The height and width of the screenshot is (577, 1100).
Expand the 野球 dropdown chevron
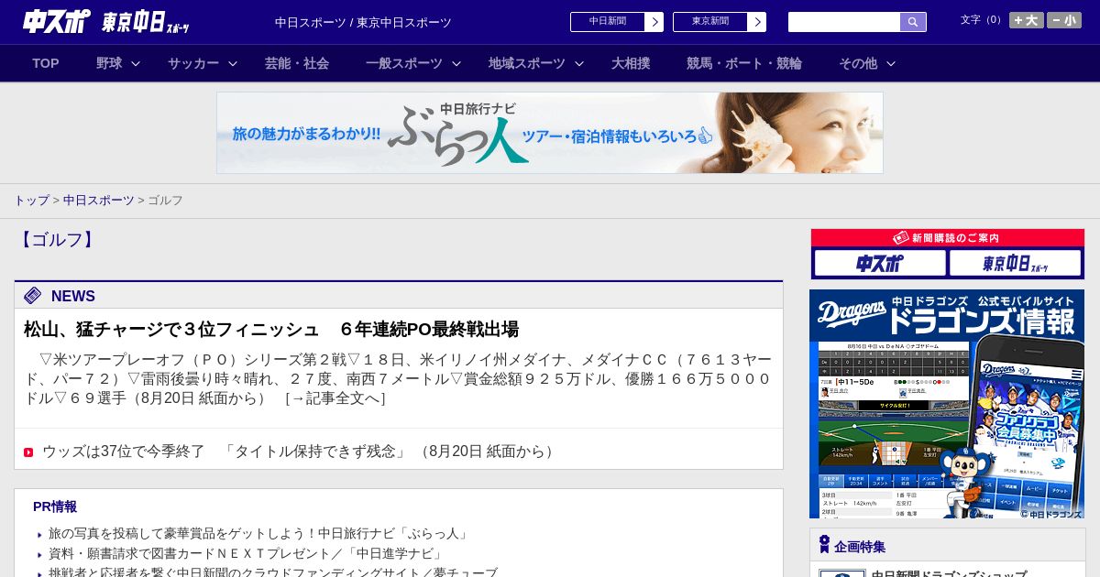(136, 63)
